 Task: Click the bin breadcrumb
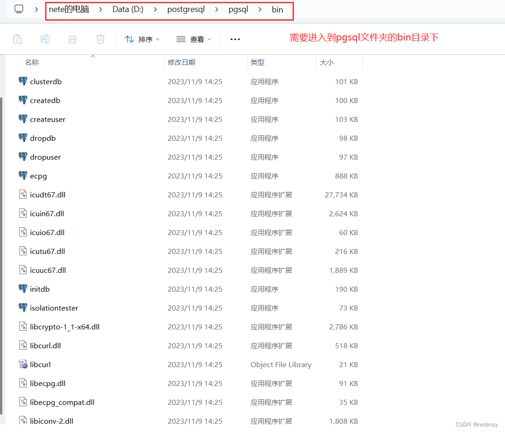[x=277, y=9]
